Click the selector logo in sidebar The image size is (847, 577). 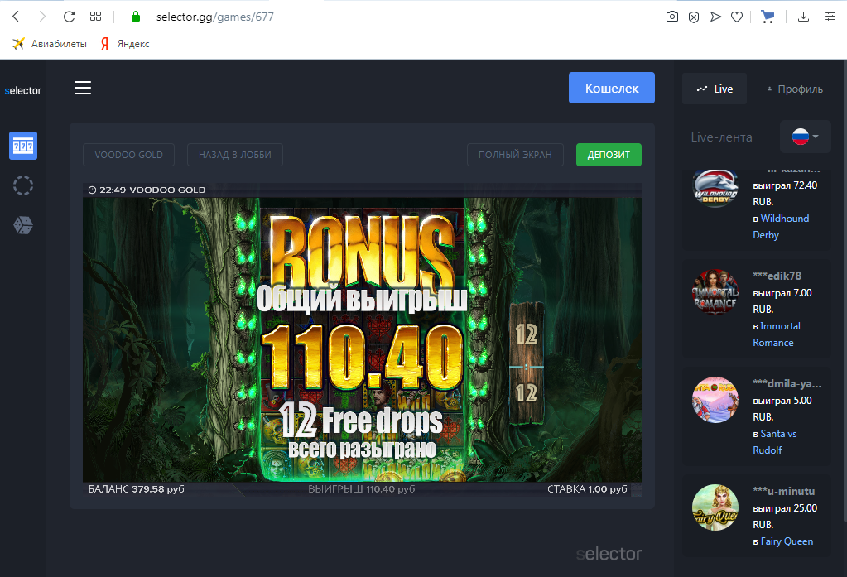(x=22, y=91)
